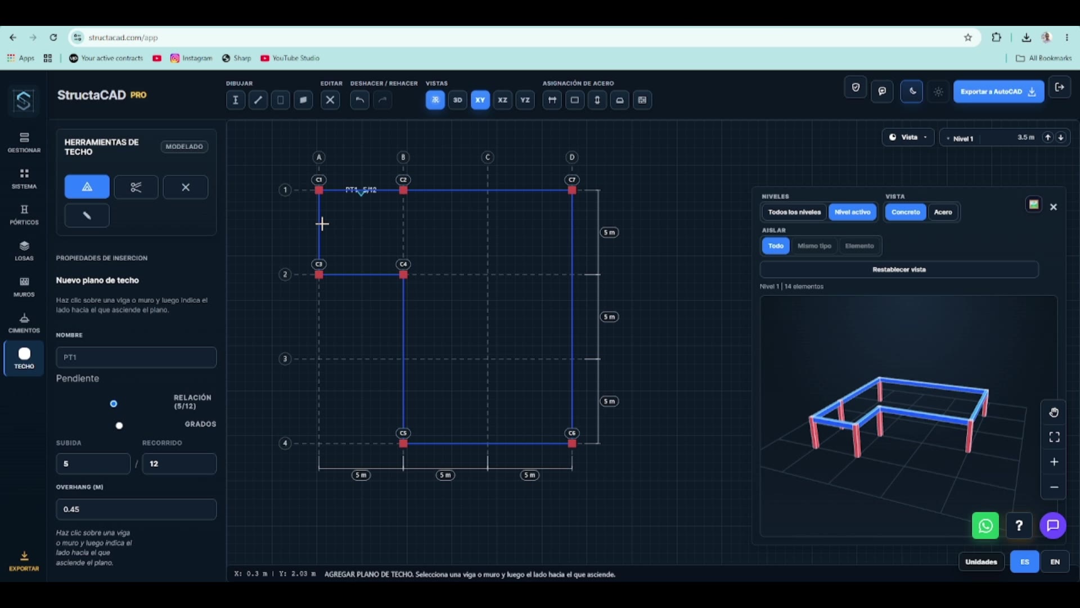Open Losas in the sidebar
This screenshot has height=608, width=1080.
[x=24, y=251]
